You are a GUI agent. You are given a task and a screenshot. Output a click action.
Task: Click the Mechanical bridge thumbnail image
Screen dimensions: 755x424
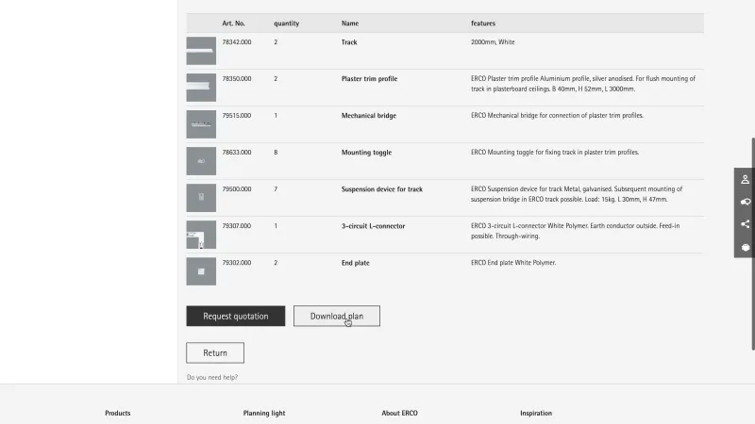point(201,123)
